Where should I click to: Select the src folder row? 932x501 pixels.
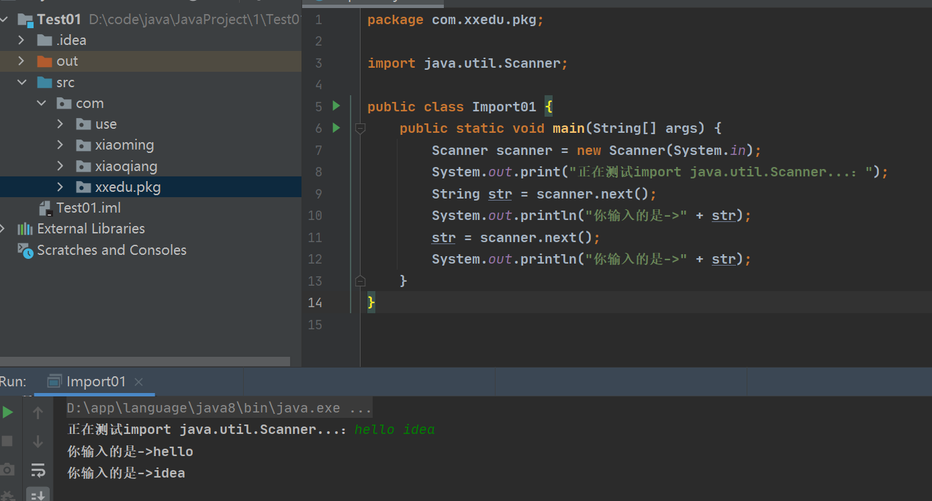click(150, 82)
